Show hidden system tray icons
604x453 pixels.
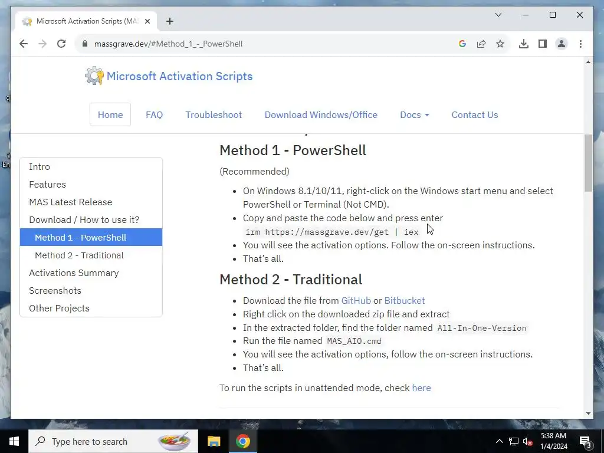499,441
